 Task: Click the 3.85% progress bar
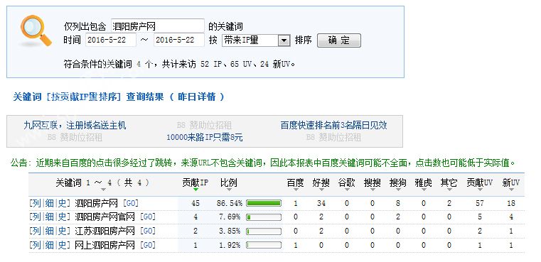[x=264, y=231]
